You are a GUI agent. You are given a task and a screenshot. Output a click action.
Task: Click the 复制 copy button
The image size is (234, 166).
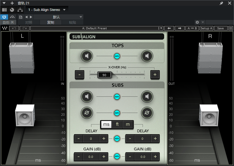(x=51, y=22)
